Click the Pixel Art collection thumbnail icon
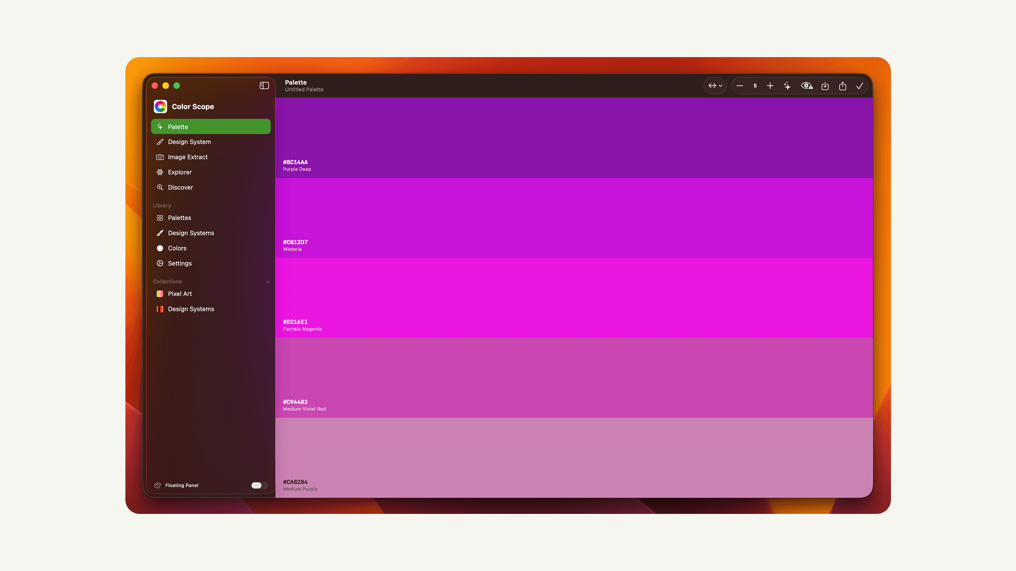 click(160, 294)
